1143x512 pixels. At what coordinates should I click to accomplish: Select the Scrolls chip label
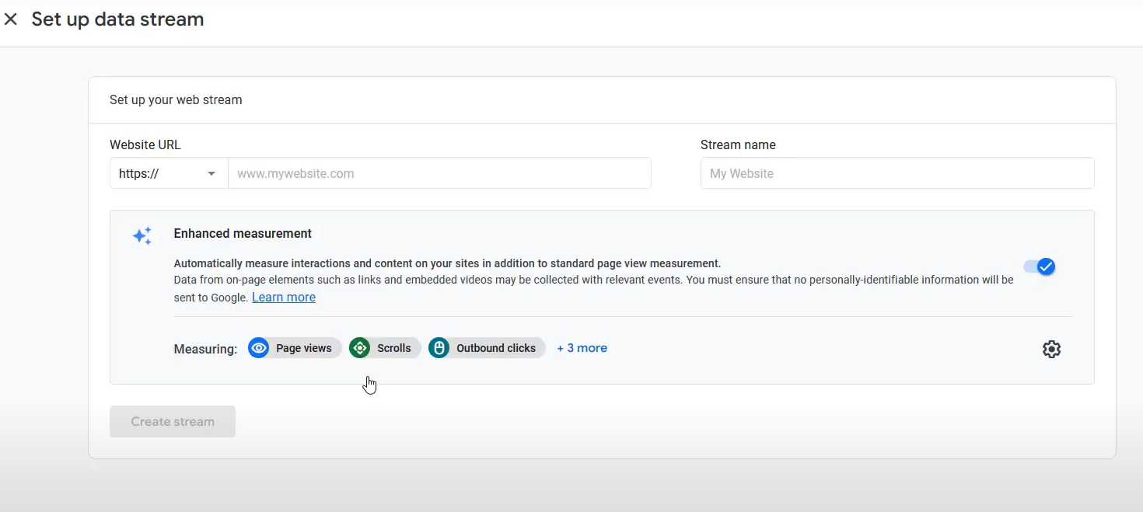pyautogui.click(x=394, y=348)
